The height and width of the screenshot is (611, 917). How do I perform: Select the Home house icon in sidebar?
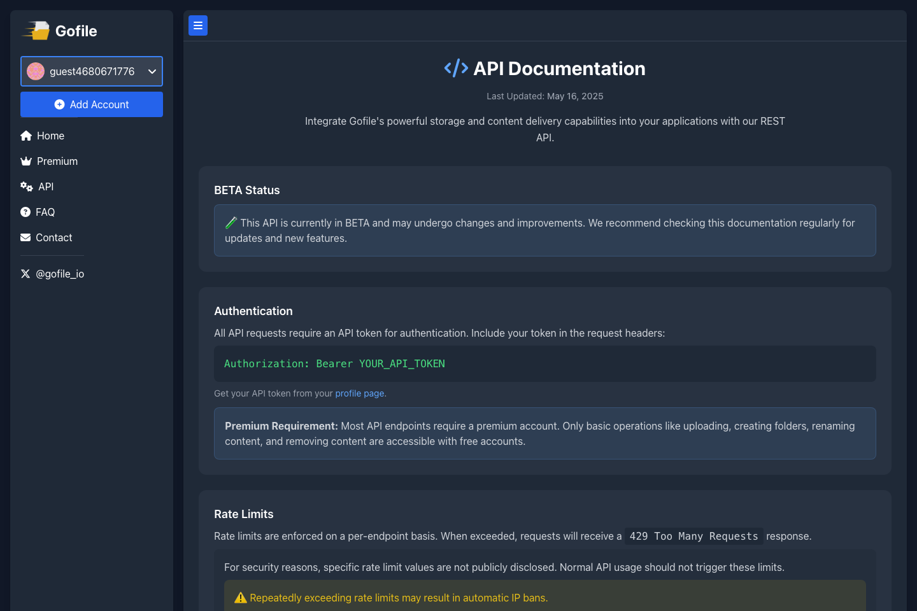click(x=25, y=136)
